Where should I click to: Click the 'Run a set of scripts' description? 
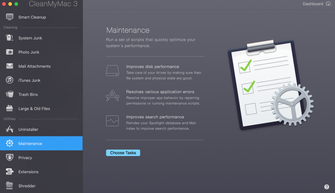pyautogui.click(x=150, y=43)
